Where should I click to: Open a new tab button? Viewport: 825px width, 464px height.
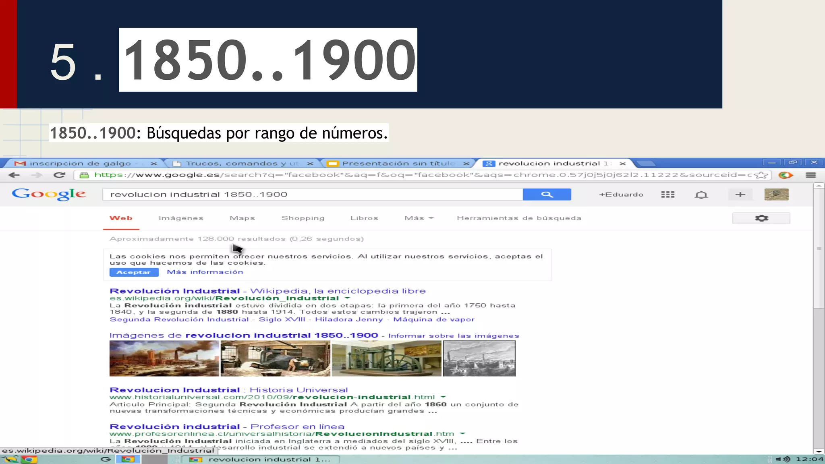click(646, 163)
